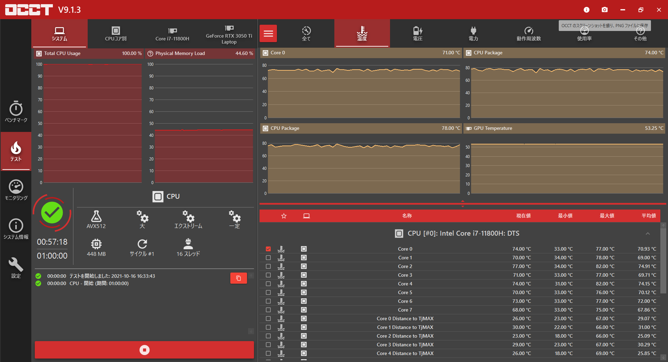Click the 温度 temperature tab
668x362 pixels.
[362, 33]
